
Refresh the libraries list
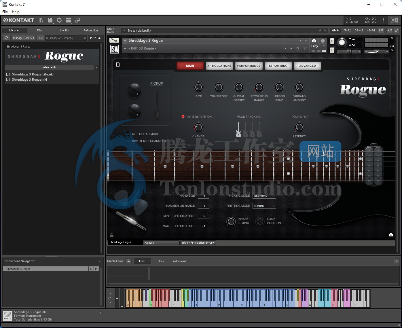click(x=6, y=38)
